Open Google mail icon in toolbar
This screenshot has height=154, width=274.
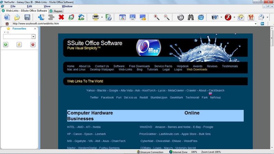tap(241, 17)
